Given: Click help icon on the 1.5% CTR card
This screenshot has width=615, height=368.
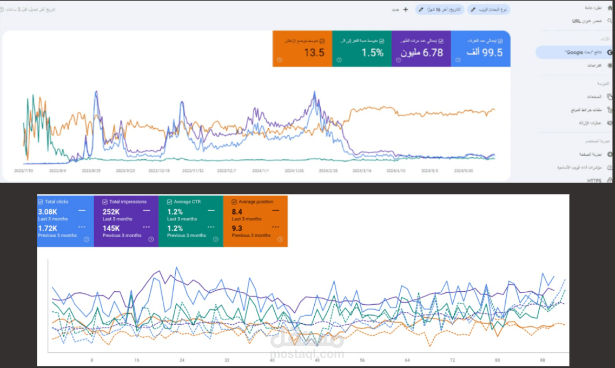Looking at the screenshot, I should (x=339, y=60).
